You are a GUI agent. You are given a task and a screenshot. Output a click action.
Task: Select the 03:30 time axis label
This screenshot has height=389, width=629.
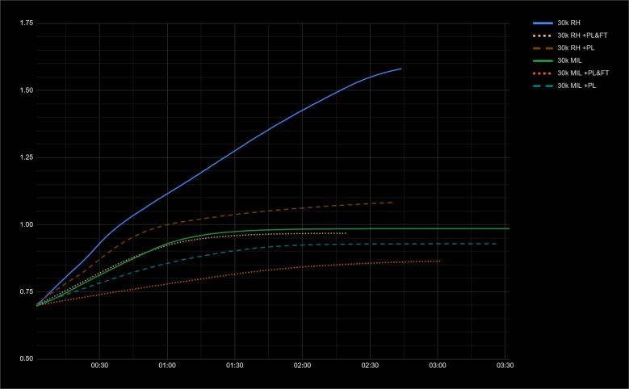coord(505,366)
